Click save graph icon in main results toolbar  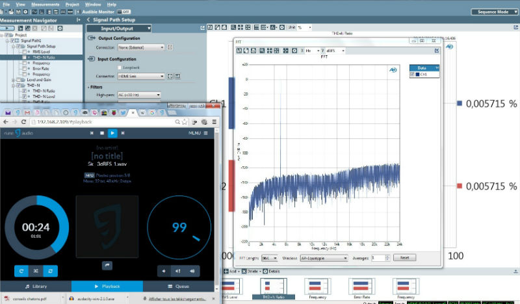click(210, 27)
